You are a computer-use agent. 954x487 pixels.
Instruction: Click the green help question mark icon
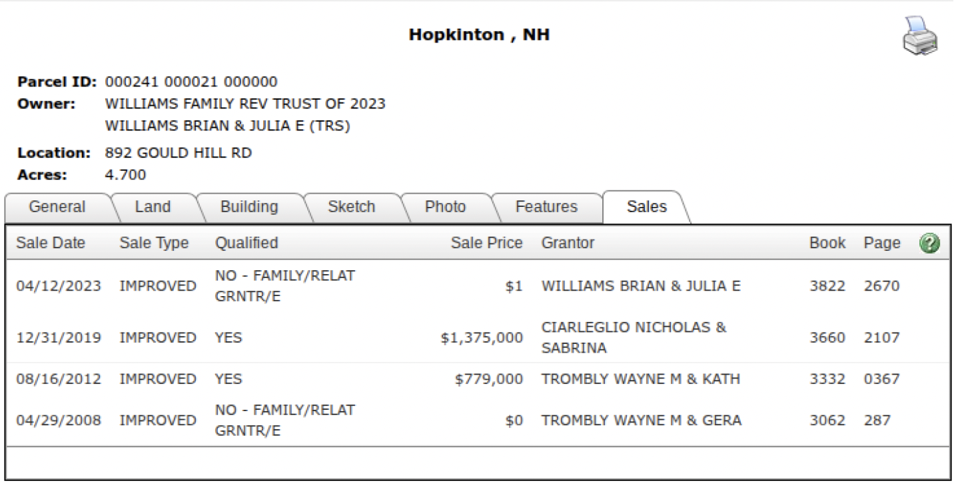[x=929, y=243]
